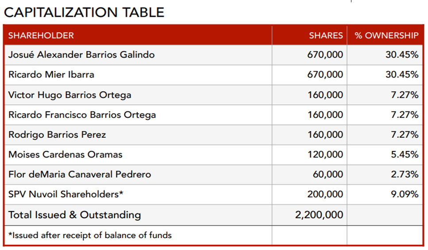Click the footnote about balance of funds
Viewport: 428px width, 250px height.
click(x=90, y=235)
